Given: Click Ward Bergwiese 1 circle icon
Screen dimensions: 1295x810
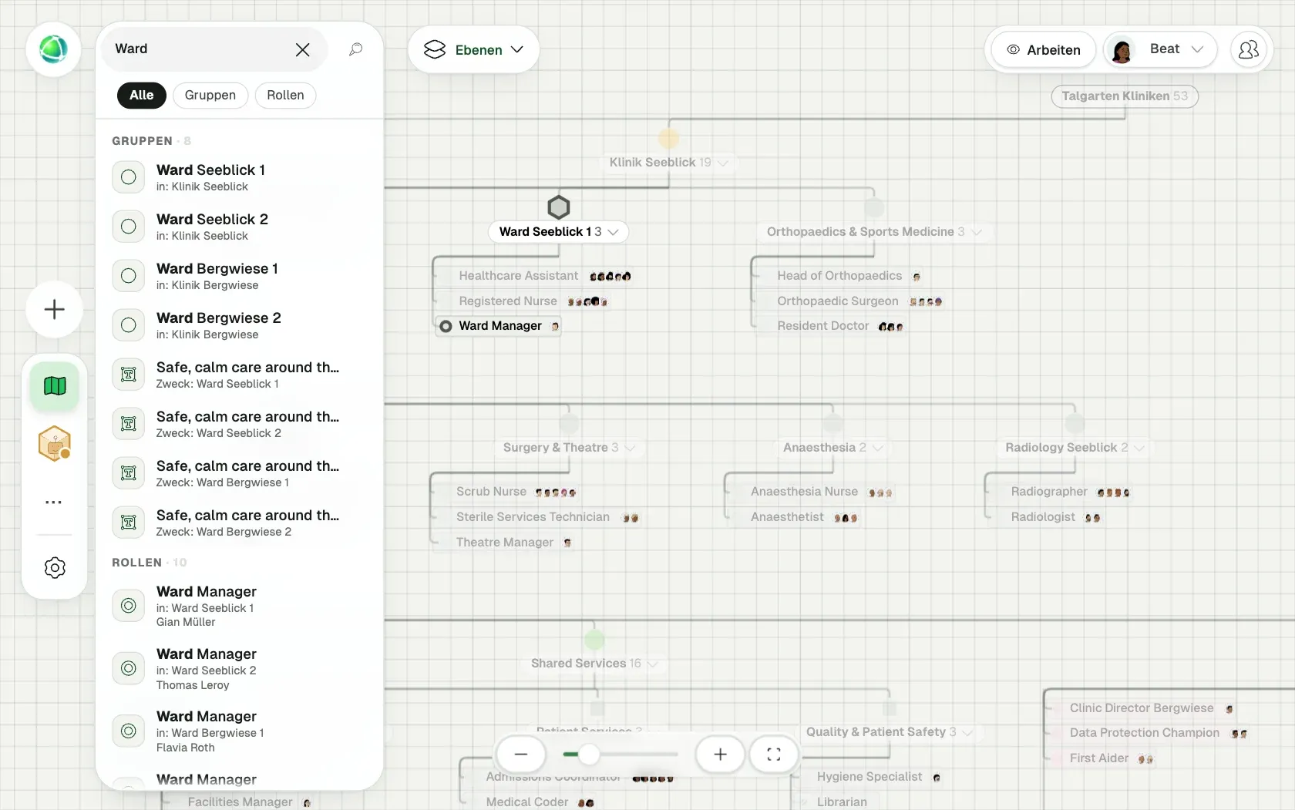Looking at the screenshot, I should coord(129,276).
